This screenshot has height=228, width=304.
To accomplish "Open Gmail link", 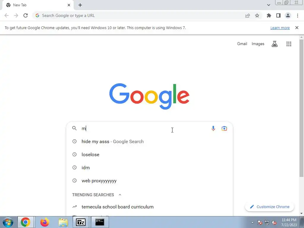I will (x=242, y=44).
